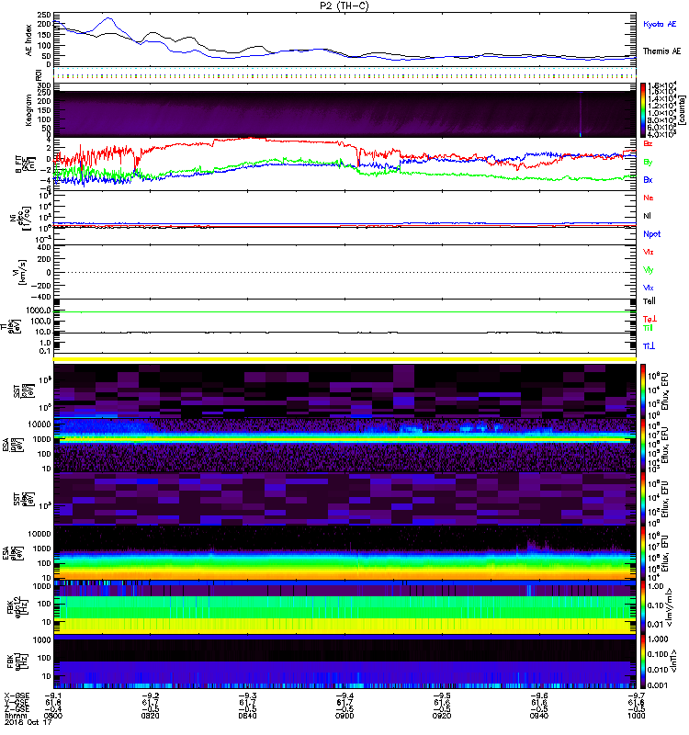
Task: Click the dotted zero line in Vi panel
Action: (344, 272)
